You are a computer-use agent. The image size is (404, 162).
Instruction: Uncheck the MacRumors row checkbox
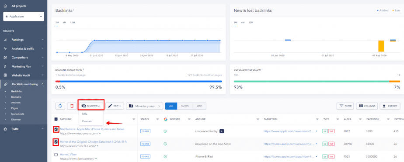56,129
